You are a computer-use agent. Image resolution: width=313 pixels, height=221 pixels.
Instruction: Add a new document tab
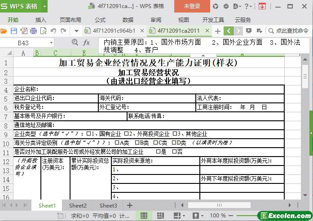(x=218, y=31)
